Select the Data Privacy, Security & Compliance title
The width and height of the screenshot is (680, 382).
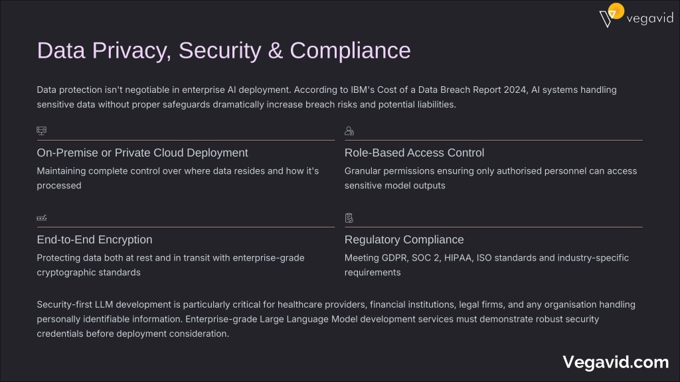(x=224, y=50)
